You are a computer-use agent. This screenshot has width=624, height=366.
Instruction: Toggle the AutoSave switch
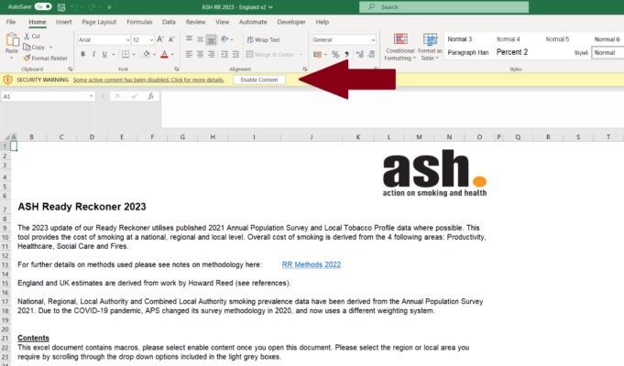point(43,6)
